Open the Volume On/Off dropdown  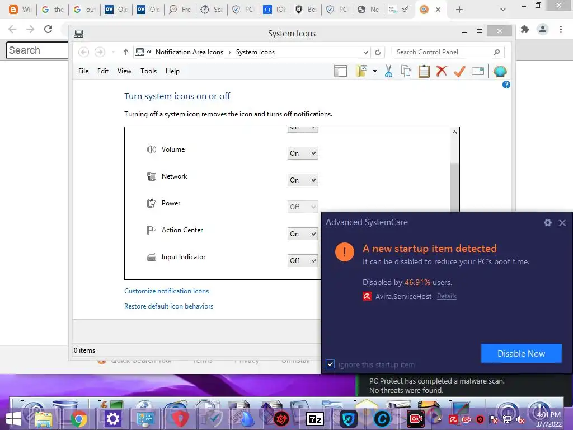[303, 153]
